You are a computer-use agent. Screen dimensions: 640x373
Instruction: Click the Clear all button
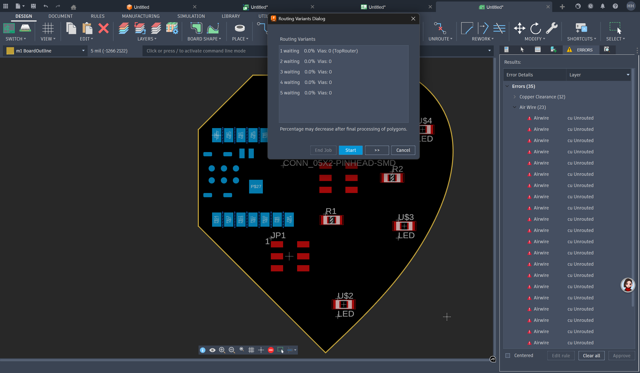click(591, 356)
